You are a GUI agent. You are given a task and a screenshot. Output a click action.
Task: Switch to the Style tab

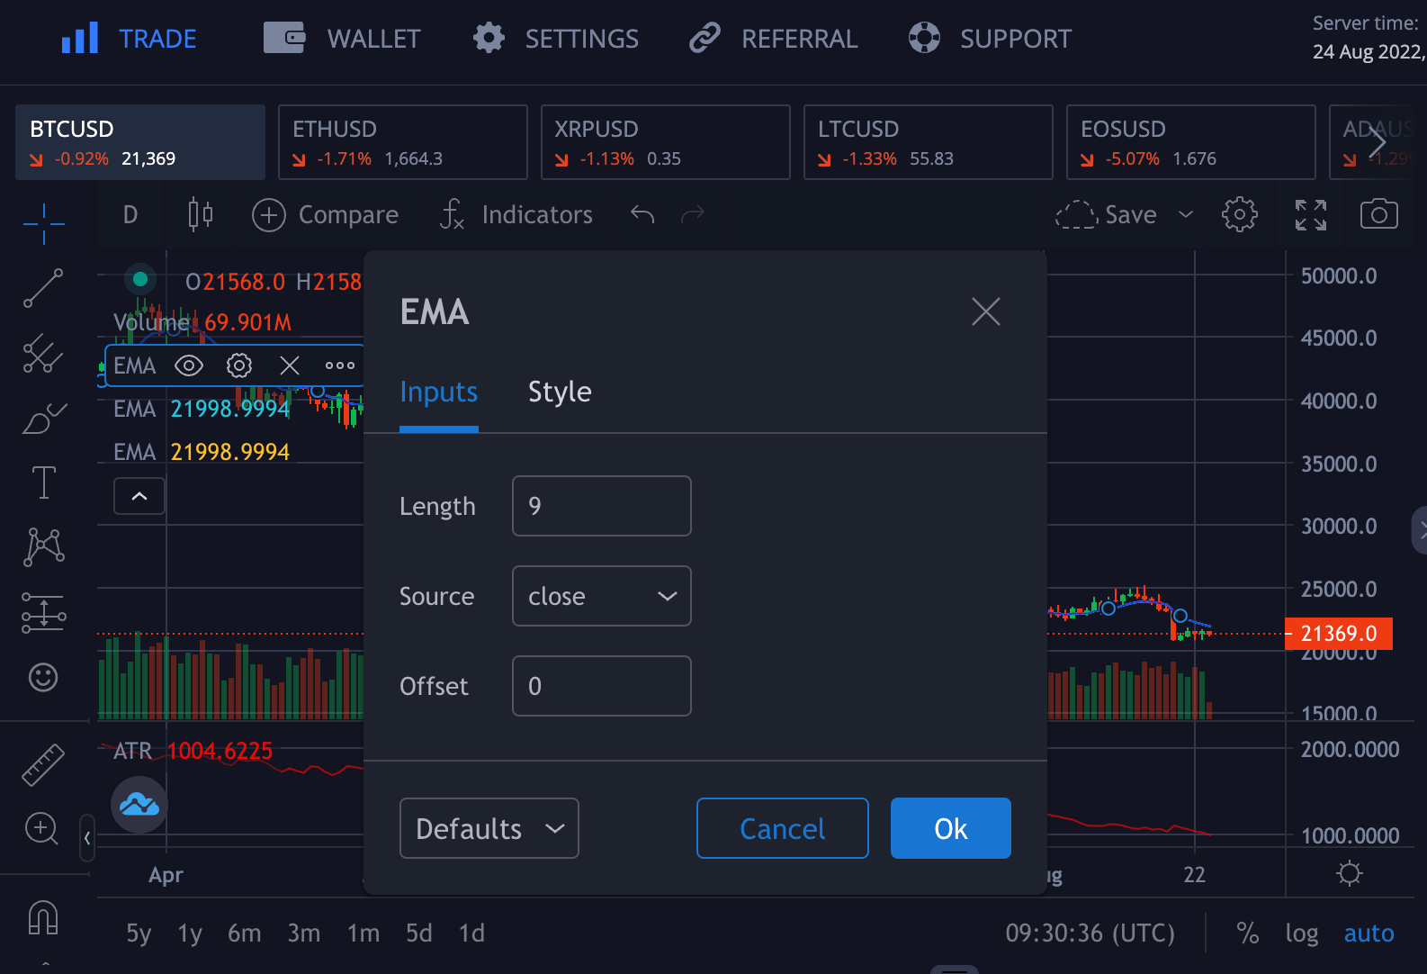pos(560,392)
